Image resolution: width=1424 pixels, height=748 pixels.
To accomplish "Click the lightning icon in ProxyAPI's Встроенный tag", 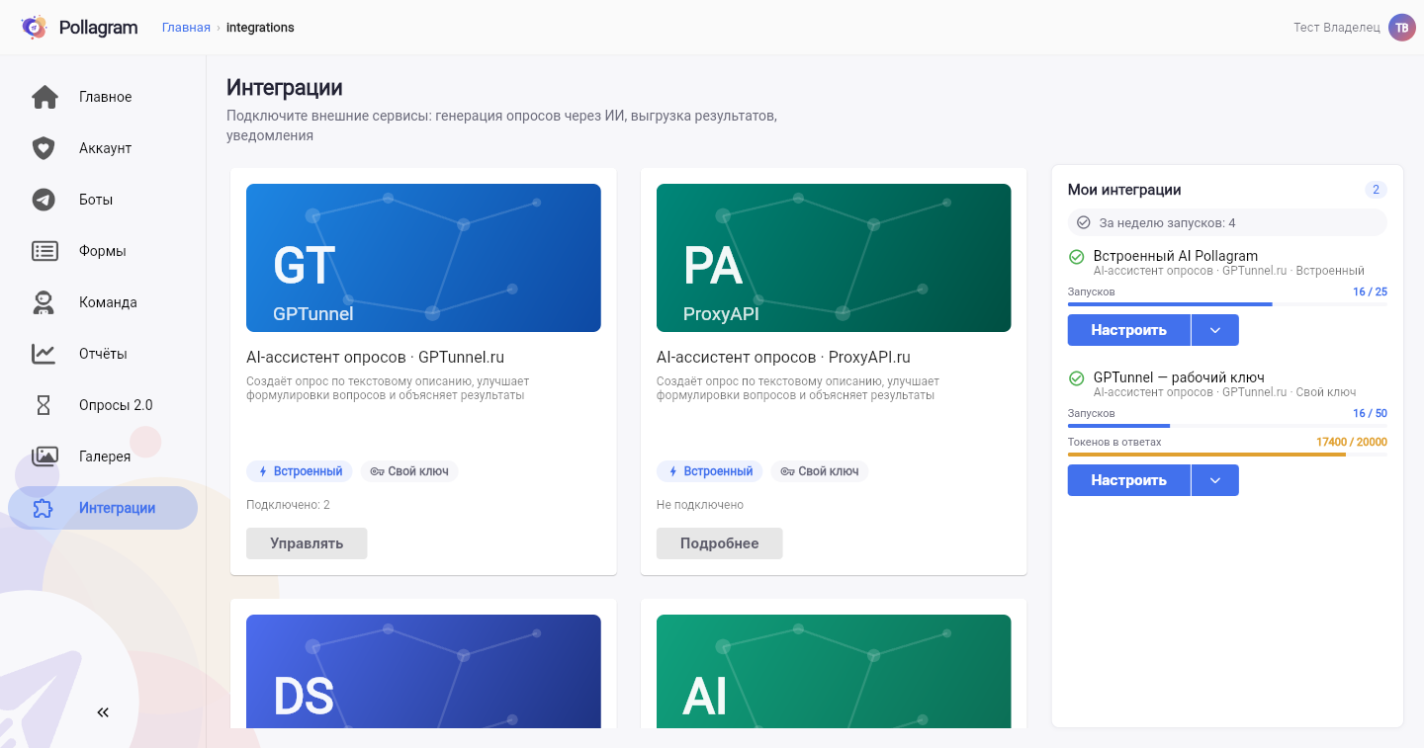I will click(673, 472).
